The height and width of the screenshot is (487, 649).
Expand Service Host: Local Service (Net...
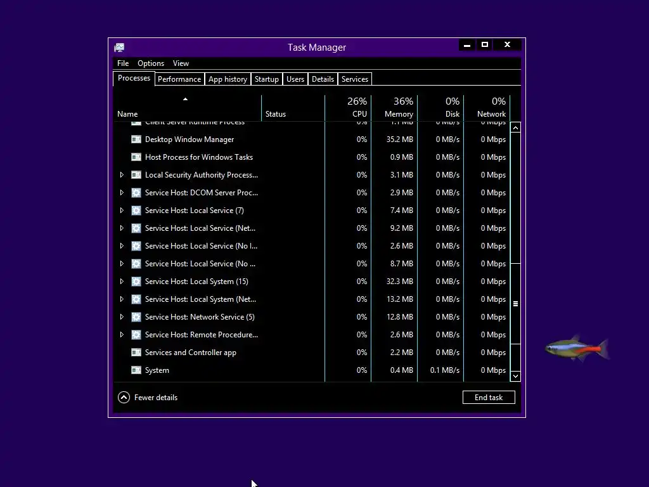[x=122, y=228]
